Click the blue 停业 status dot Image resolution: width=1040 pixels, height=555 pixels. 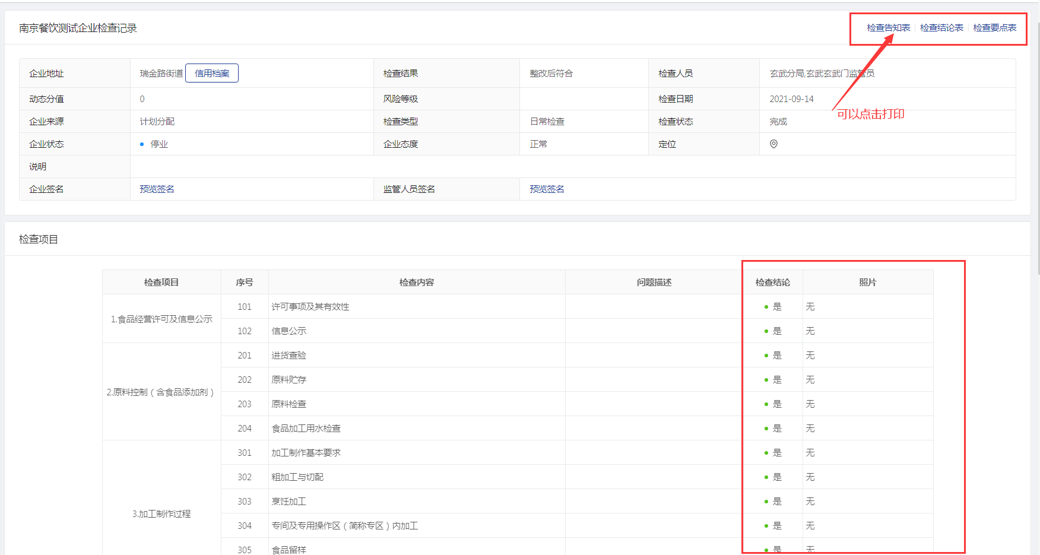tap(142, 144)
